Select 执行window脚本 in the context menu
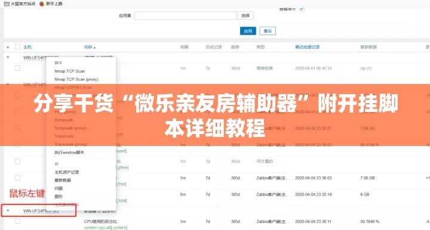 pyautogui.click(x=69, y=153)
